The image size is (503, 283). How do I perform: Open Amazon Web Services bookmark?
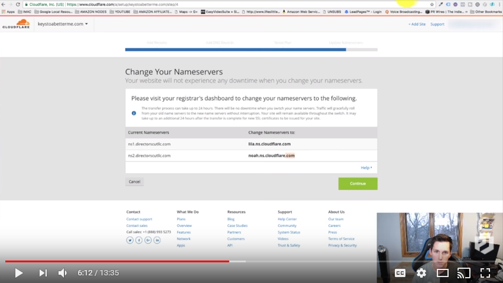coord(301,12)
